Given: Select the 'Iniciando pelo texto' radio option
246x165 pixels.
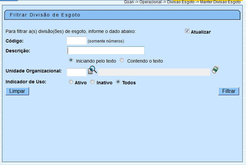Looking at the screenshot, I should [x=71, y=60].
